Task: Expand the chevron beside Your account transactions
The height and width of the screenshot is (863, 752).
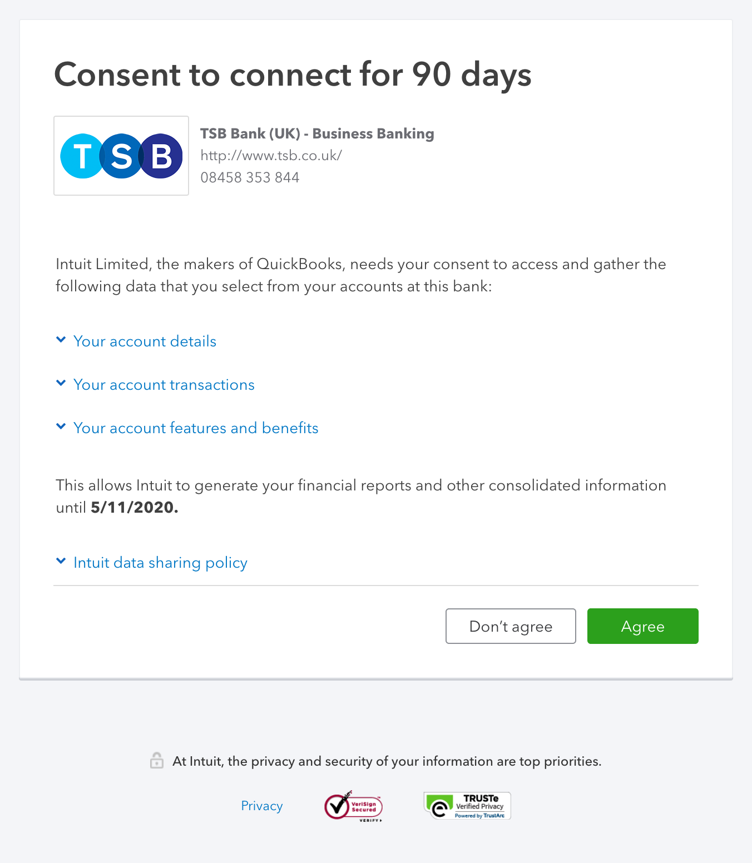Action: click(x=61, y=383)
